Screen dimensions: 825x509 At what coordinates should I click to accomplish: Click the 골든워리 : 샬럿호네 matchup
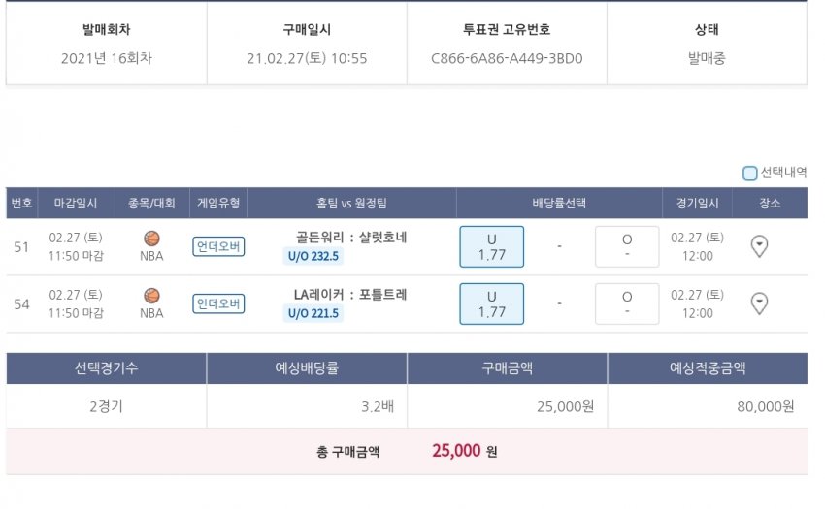point(350,238)
